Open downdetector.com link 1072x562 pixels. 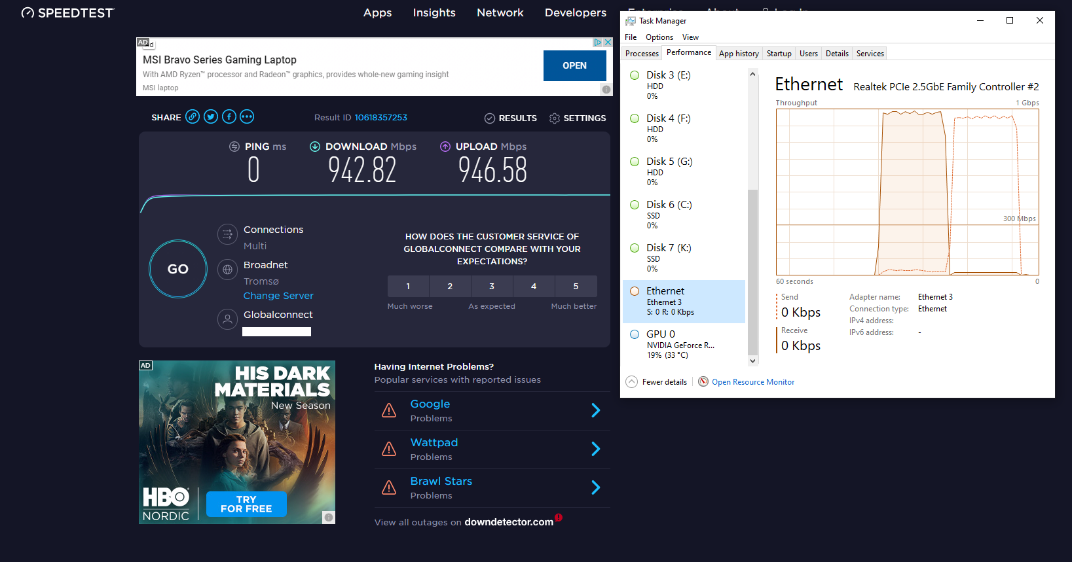coord(509,522)
